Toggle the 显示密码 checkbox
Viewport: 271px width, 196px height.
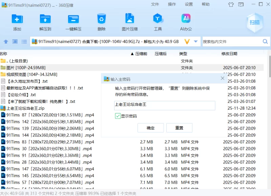point(118,116)
